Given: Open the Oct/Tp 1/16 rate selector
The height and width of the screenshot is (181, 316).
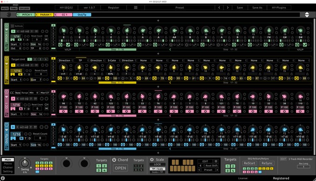Looking at the screenshot, I should pos(17,134).
